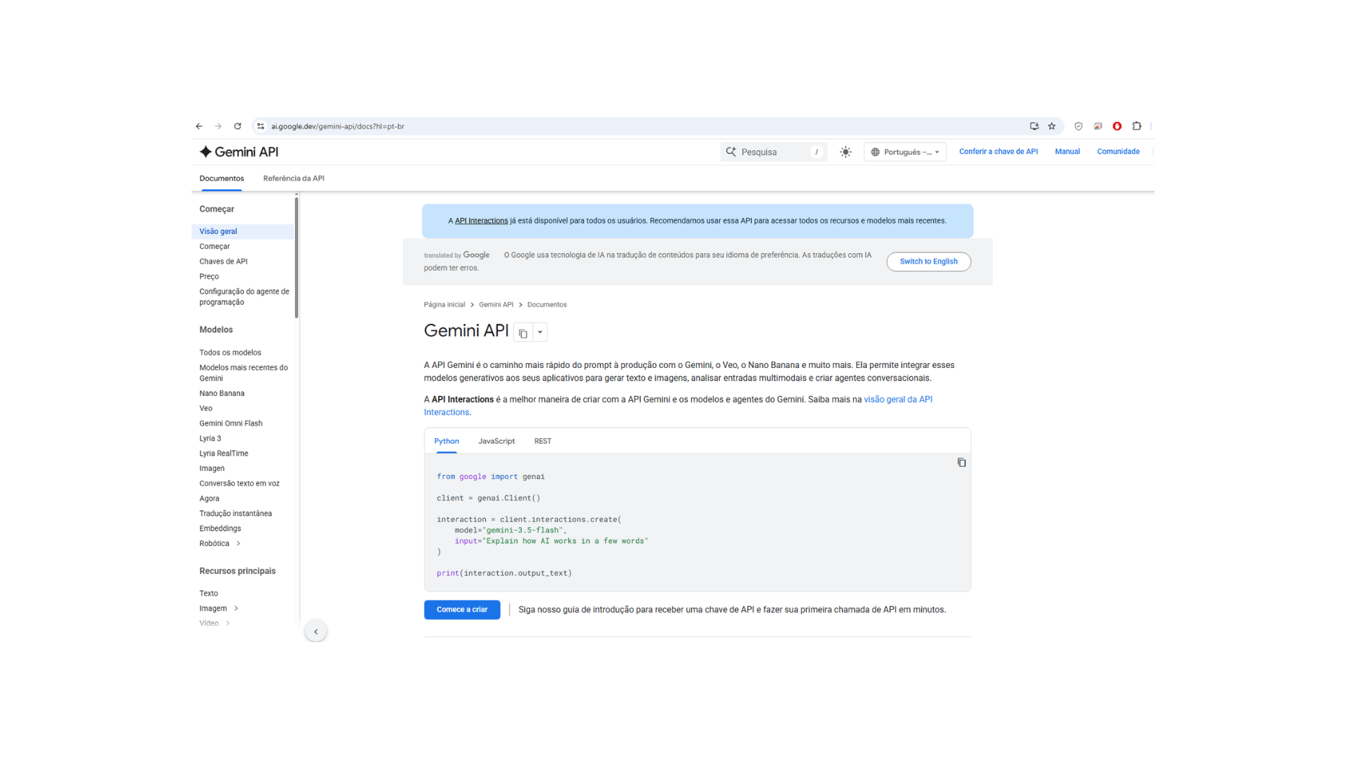Click the globe icon in the language selector

coord(875,152)
